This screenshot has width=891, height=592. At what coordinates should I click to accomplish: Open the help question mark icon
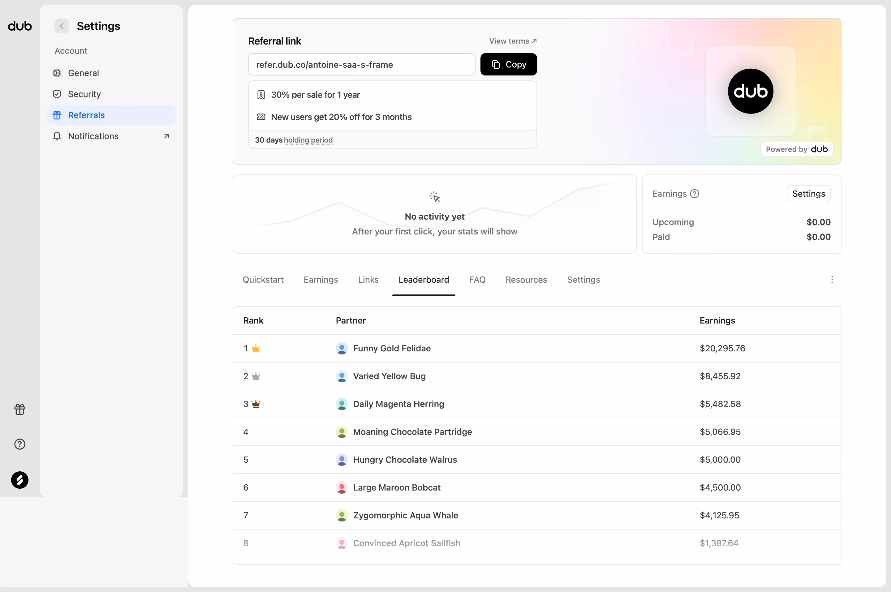click(19, 444)
